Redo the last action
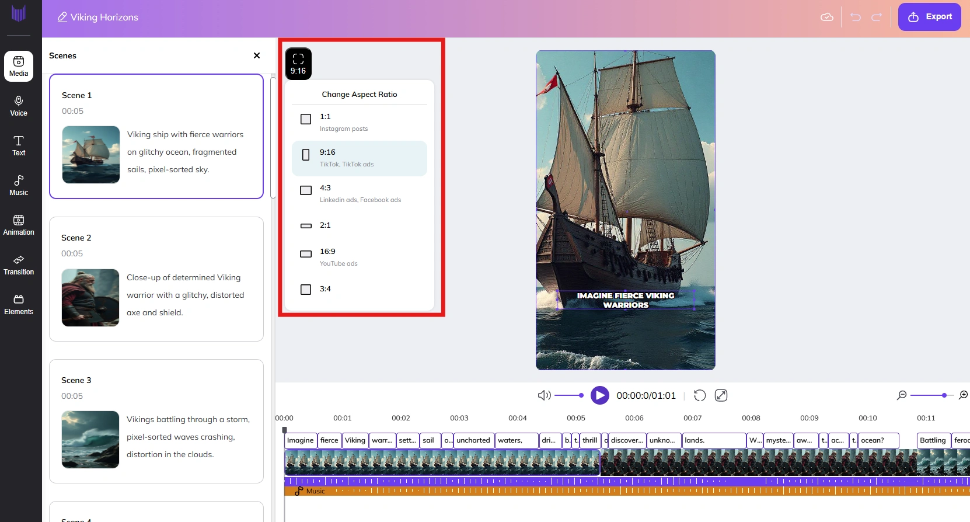970x522 pixels. (877, 17)
